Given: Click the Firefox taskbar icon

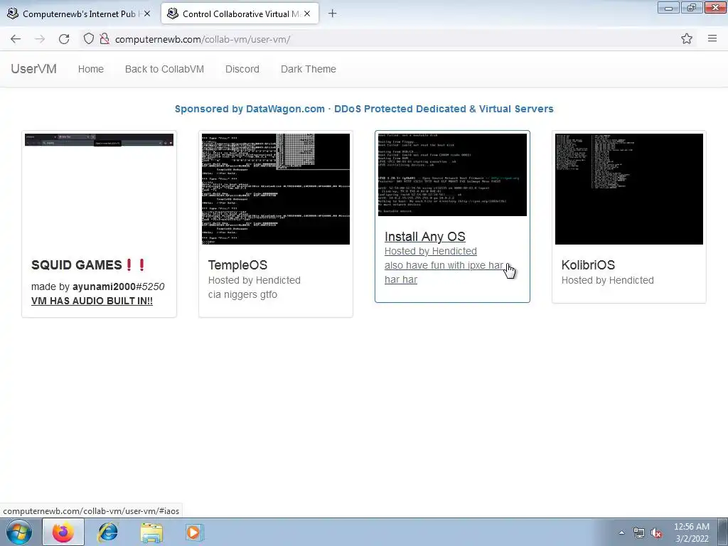Looking at the screenshot, I should [x=63, y=532].
